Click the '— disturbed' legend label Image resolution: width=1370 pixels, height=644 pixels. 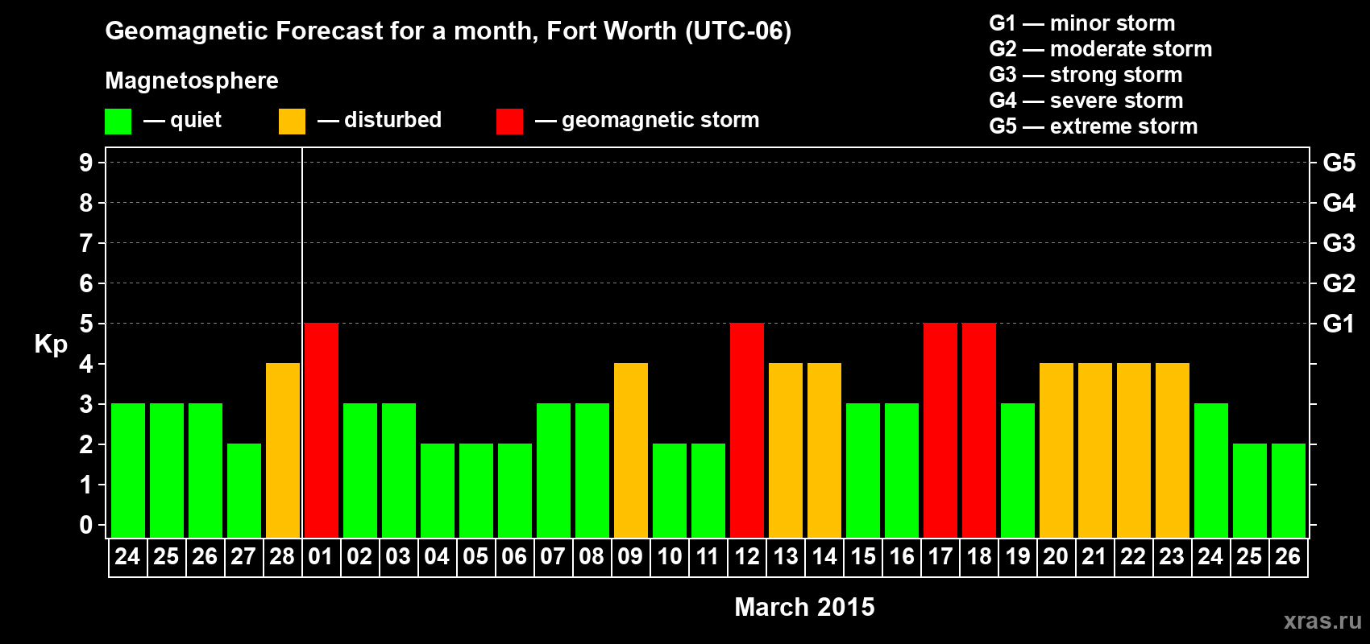coord(380,120)
